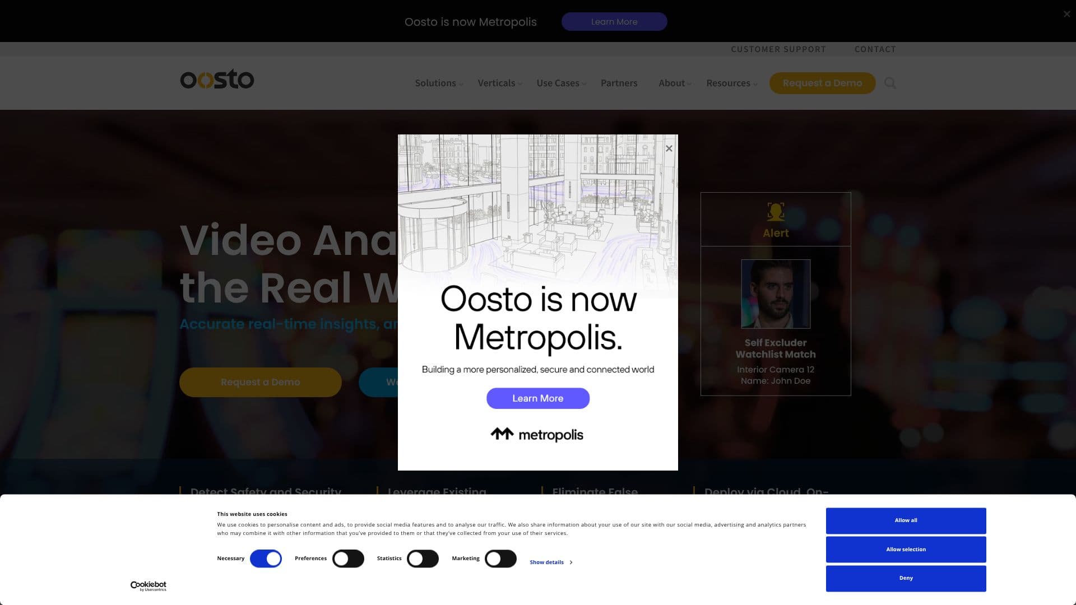Click Request a Demo in hero section
Screen dimensions: 1076x605
[x=260, y=382]
